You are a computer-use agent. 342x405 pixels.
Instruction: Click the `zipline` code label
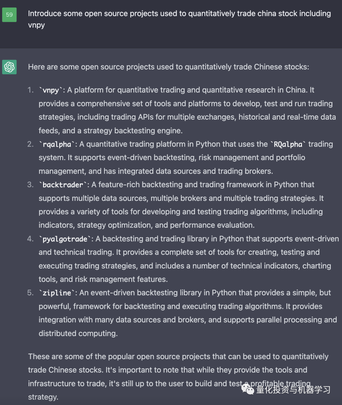57,293
